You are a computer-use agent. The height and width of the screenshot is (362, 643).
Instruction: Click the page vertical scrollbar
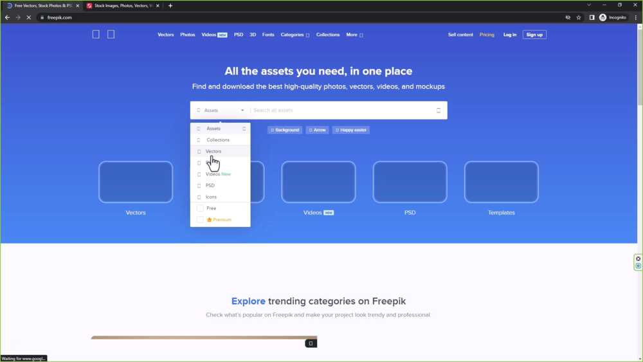pos(640,68)
